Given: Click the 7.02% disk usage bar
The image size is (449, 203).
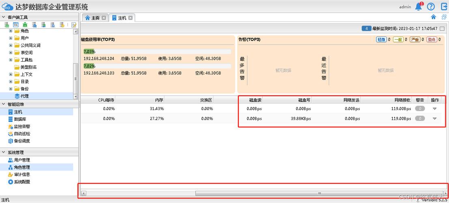Looking at the screenshot, I should coord(157,66).
